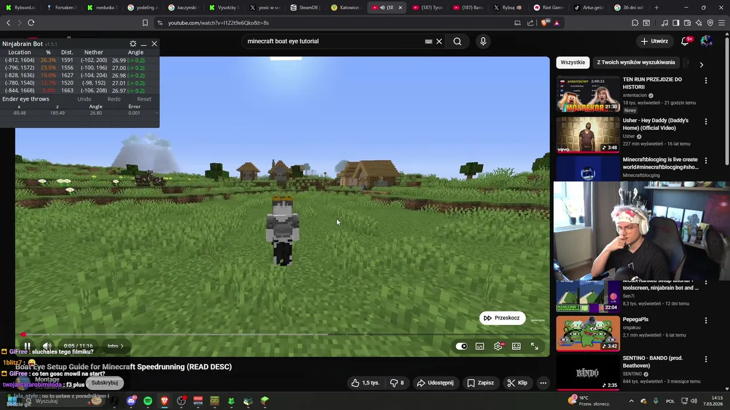Viewport: 730px width, 410px height.
Task: Click Undo in Ninjabrain Bot
Action: [x=84, y=99]
